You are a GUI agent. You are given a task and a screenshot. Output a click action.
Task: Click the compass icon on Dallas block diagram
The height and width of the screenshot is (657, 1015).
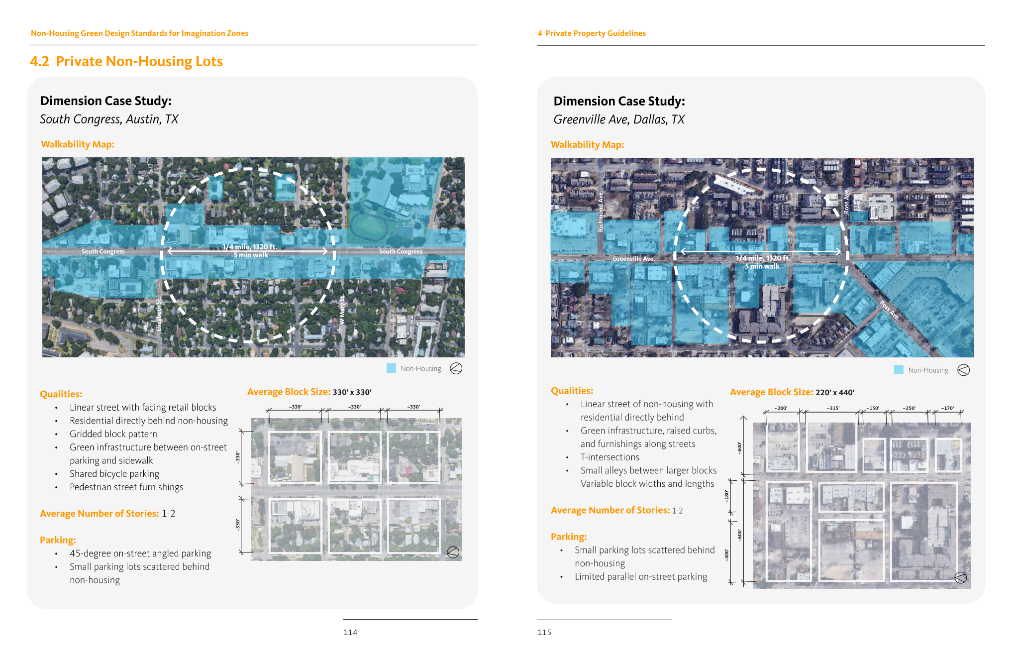[x=960, y=577]
